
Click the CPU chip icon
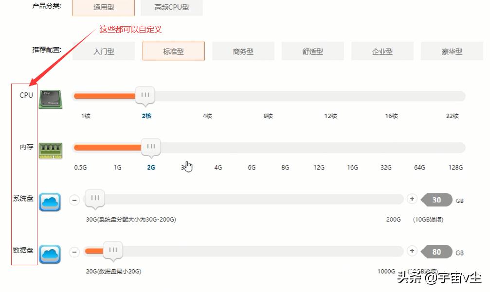[x=51, y=97]
